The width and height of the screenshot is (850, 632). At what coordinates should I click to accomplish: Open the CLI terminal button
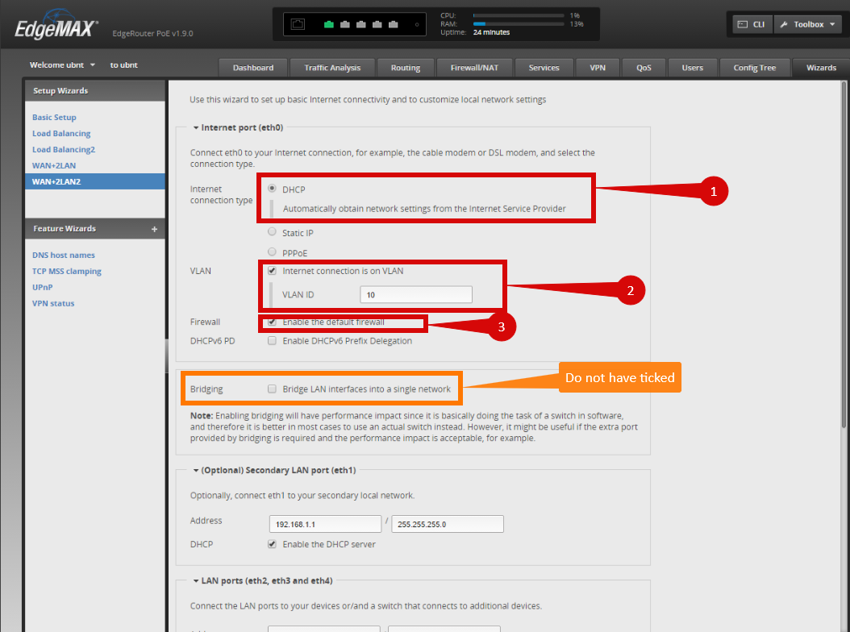pos(750,25)
